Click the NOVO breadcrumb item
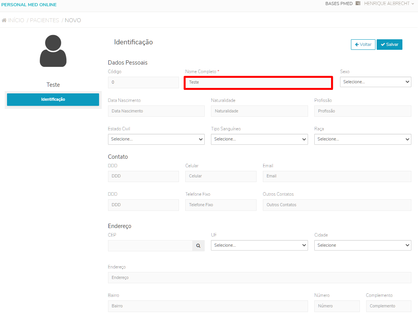This screenshot has width=418, height=321. tap(73, 20)
